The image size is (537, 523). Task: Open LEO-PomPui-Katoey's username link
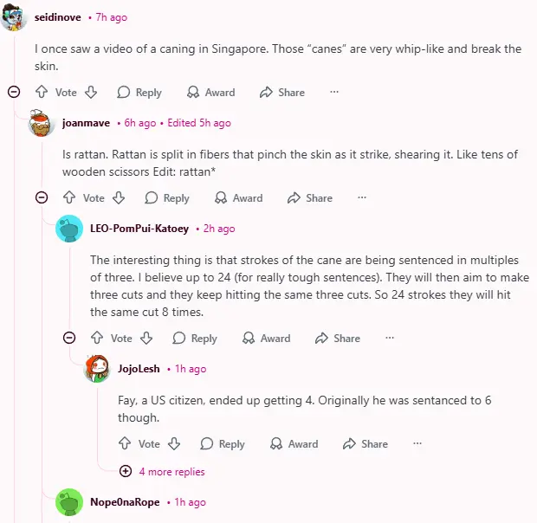tap(139, 229)
